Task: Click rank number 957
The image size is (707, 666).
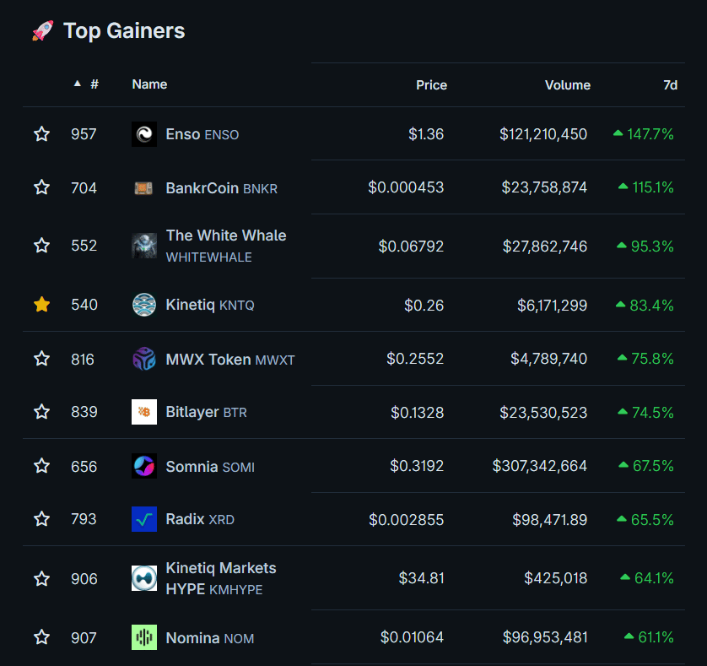Action: pyautogui.click(x=84, y=134)
